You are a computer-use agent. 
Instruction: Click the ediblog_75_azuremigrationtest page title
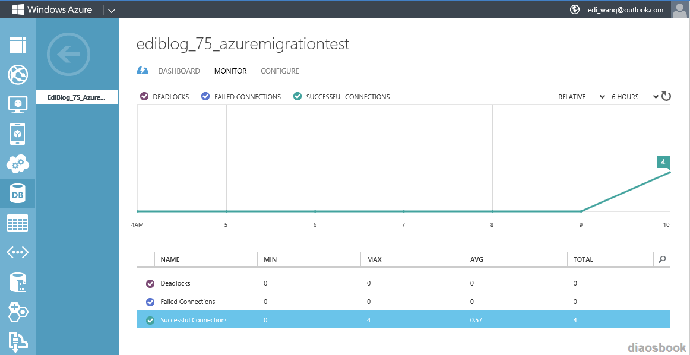pyautogui.click(x=243, y=45)
